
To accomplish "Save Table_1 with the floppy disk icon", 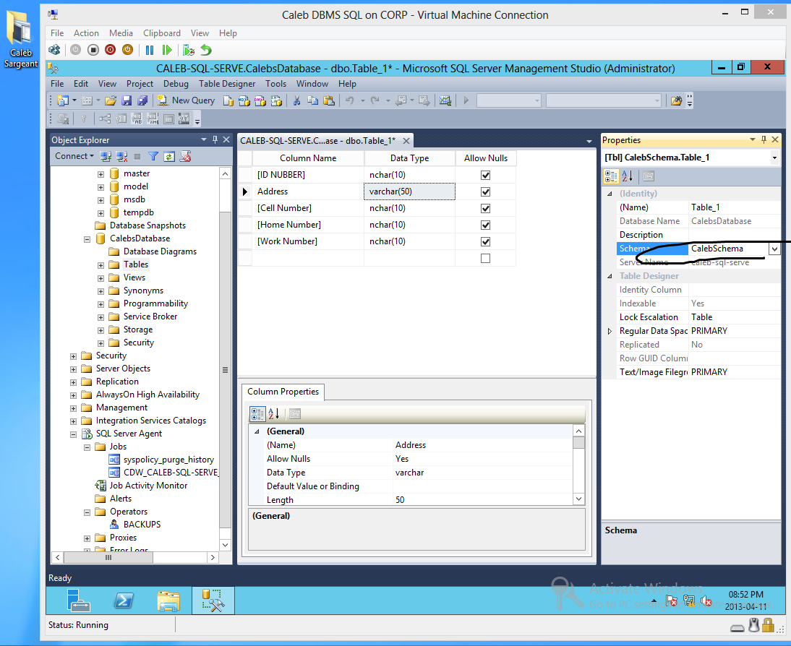I will [x=127, y=101].
